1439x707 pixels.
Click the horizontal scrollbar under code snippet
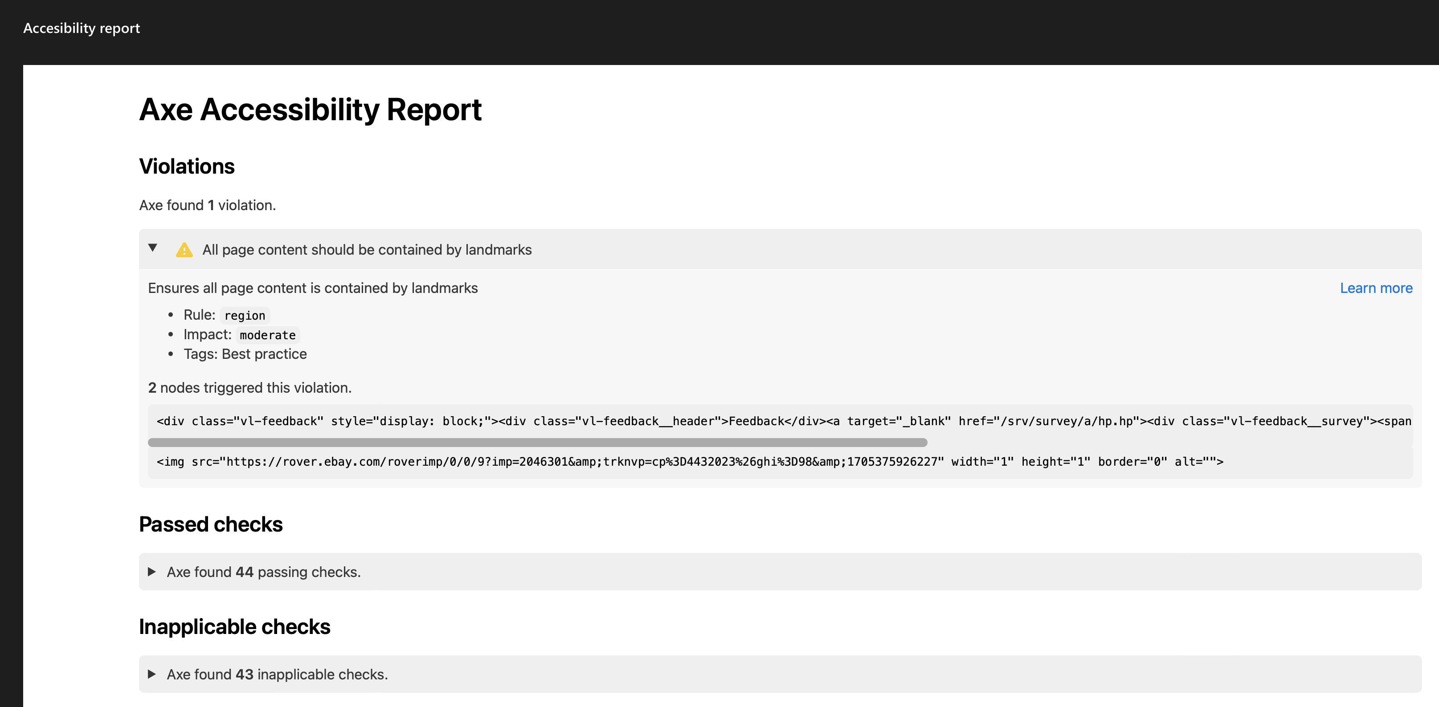click(537, 442)
